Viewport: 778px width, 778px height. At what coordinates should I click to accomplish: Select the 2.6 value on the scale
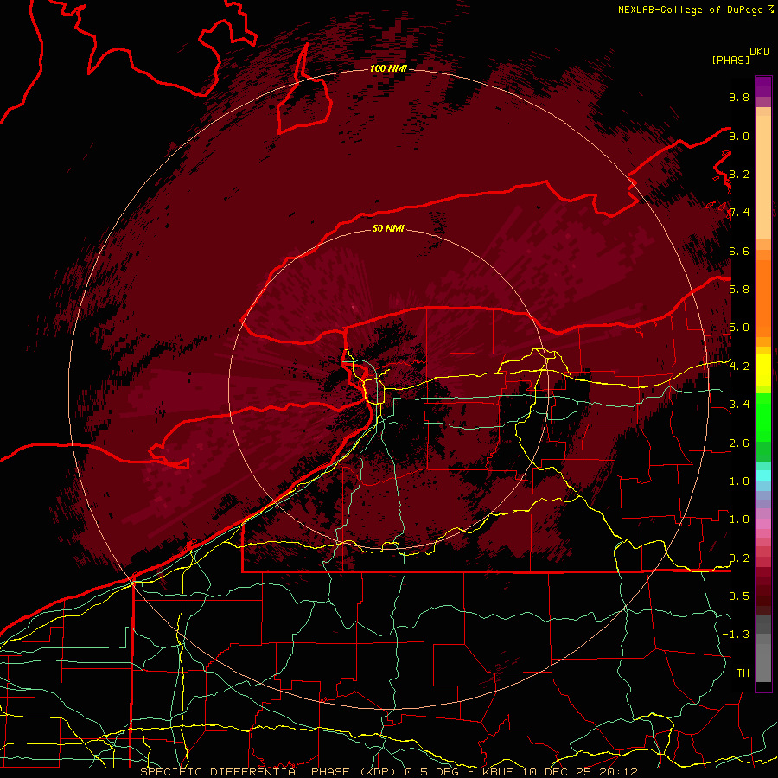[x=739, y=443]
